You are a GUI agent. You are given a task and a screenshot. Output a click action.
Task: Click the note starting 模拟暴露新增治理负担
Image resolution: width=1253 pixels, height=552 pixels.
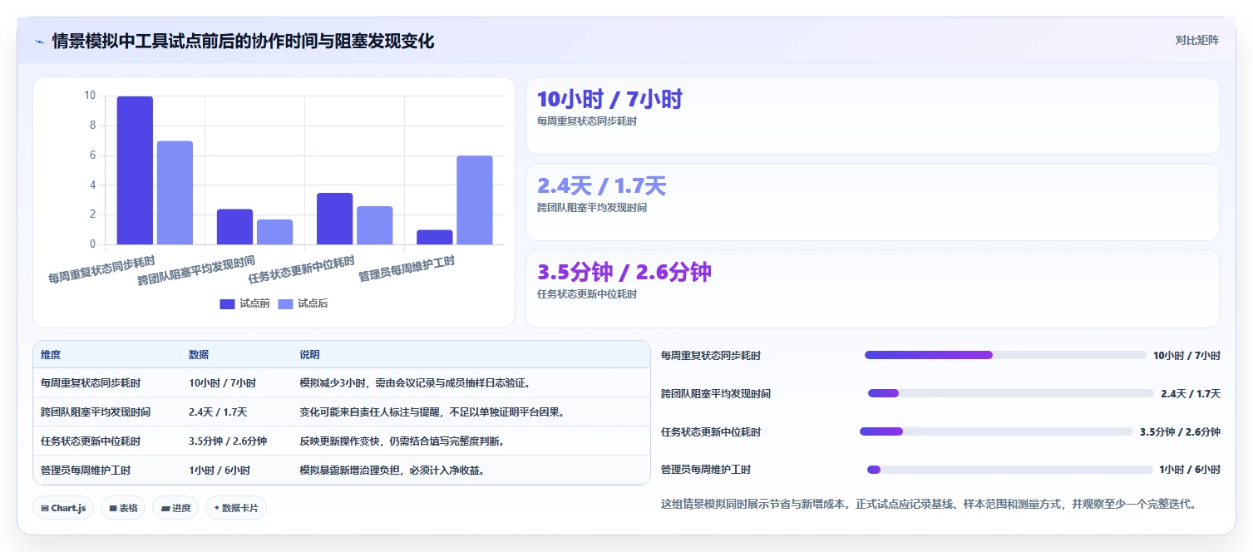coord(392,471)
